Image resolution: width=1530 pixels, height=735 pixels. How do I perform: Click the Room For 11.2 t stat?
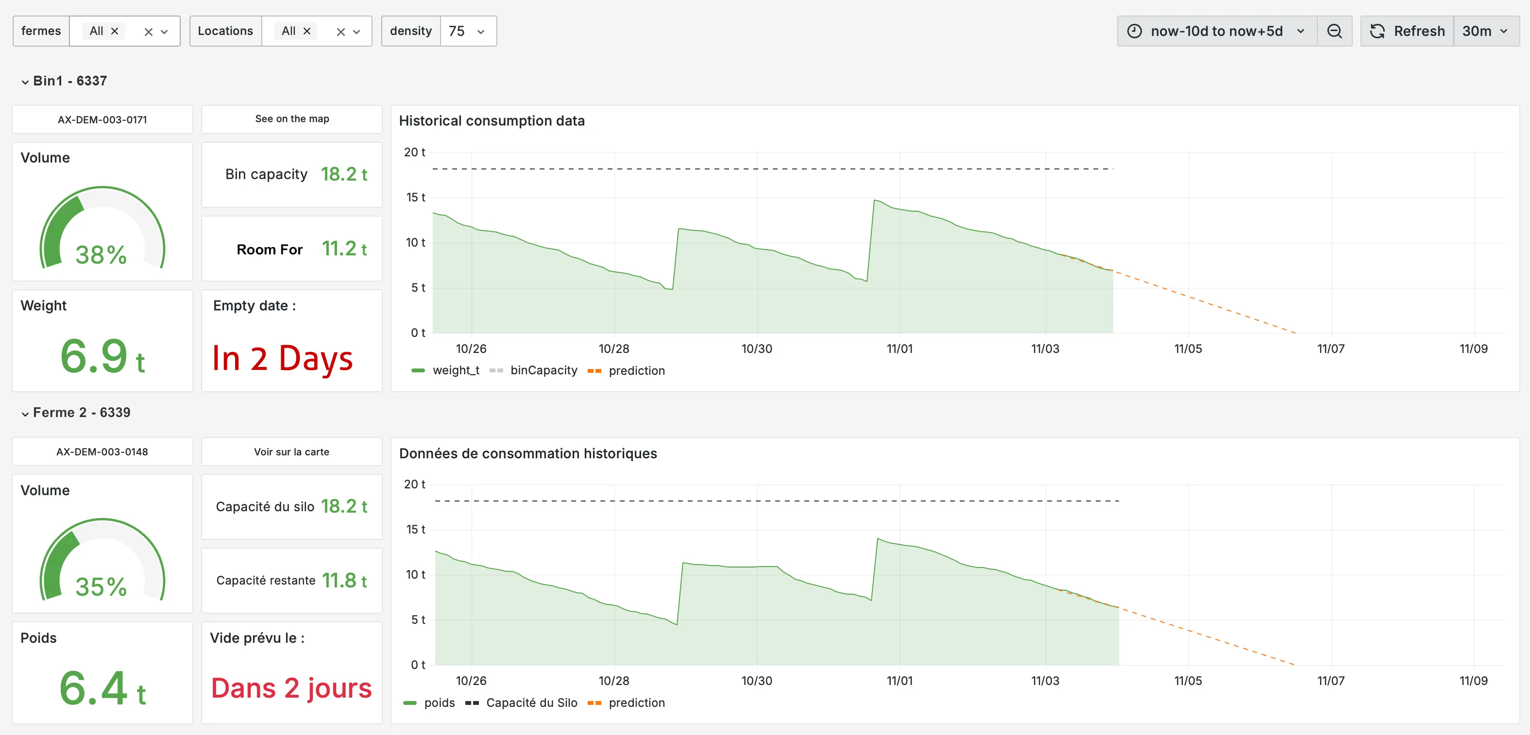click(x=291, y=249)
